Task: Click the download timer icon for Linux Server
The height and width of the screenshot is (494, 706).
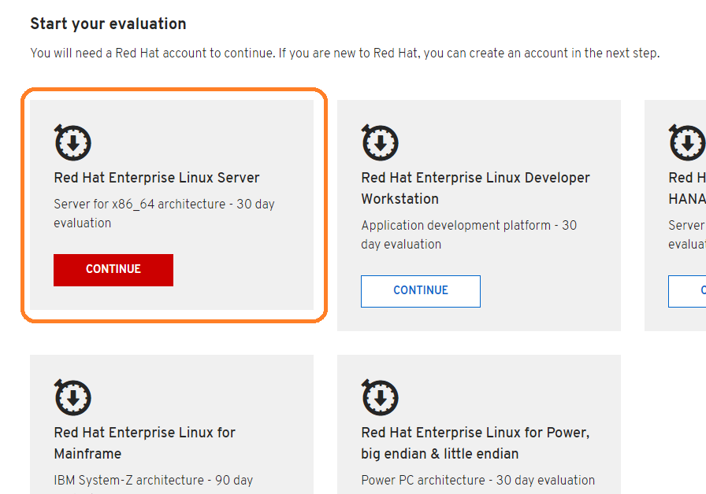Action: click(x=72, y=142)
